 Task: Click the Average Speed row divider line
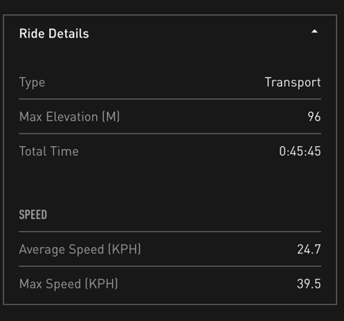point(170,266)
